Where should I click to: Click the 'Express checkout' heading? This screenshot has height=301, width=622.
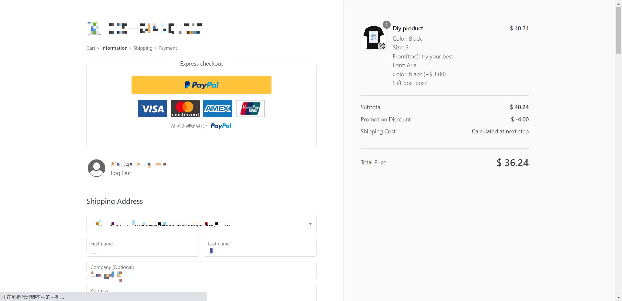202,64
